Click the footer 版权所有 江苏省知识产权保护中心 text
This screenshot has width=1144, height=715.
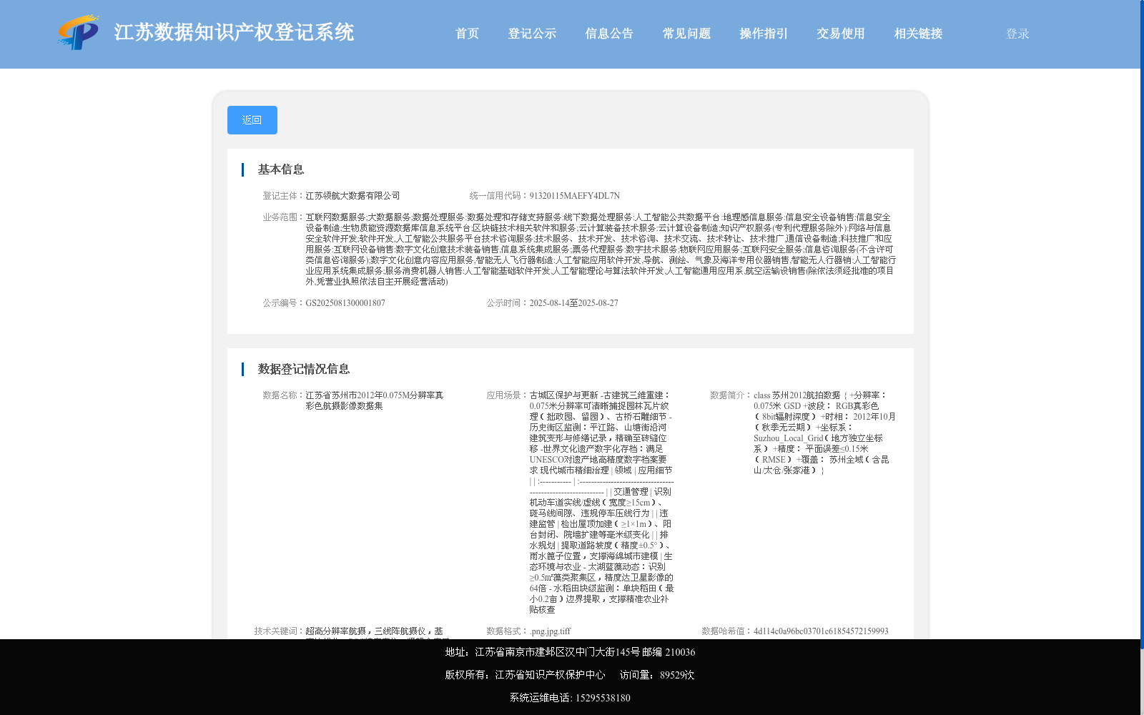(525, 675)
